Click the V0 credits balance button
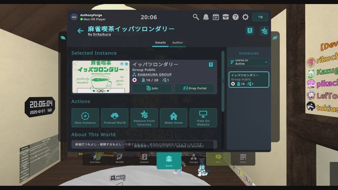This screenshot has height=190, width=338. point(260,17)
